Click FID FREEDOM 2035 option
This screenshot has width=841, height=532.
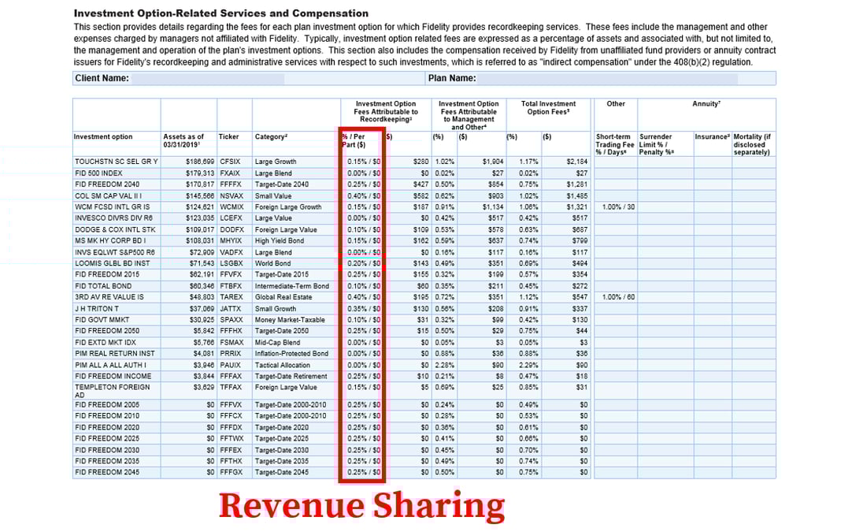click(x=107, y=461)
